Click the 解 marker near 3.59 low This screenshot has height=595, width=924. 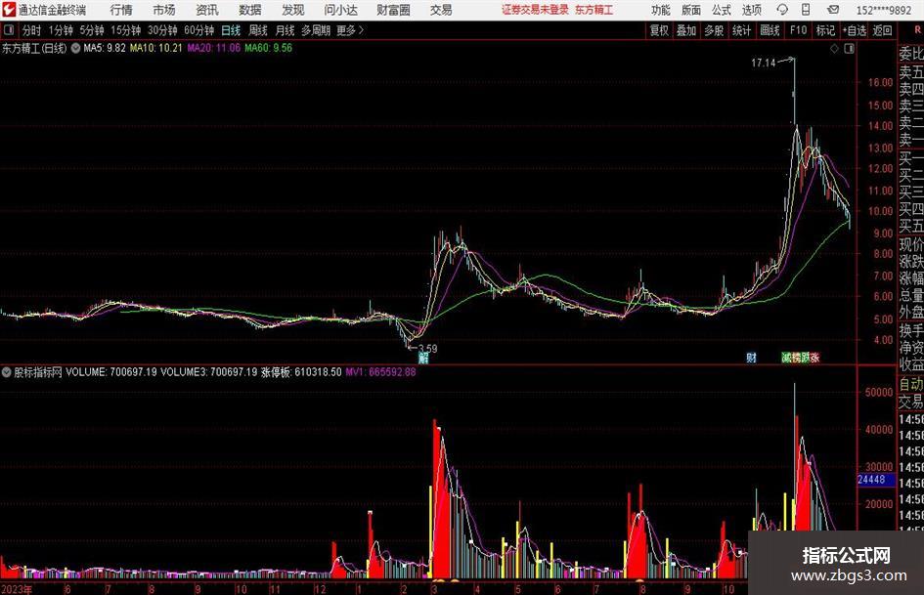click(x=423, y=358)
